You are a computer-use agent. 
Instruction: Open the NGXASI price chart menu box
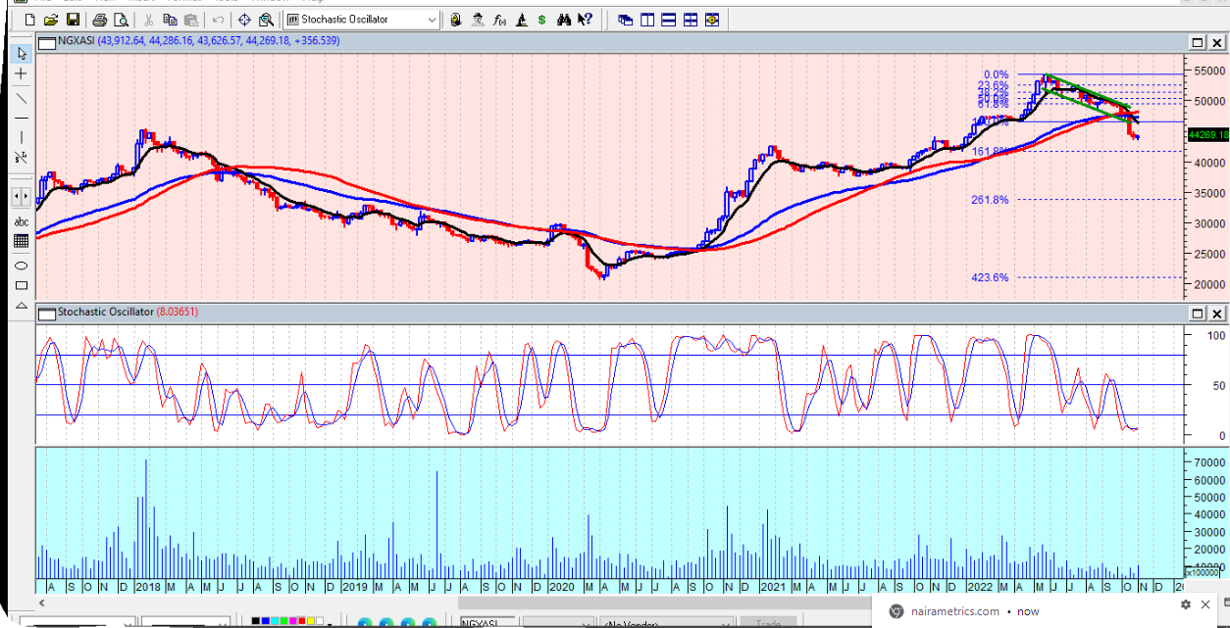click(x=46, y=41)
